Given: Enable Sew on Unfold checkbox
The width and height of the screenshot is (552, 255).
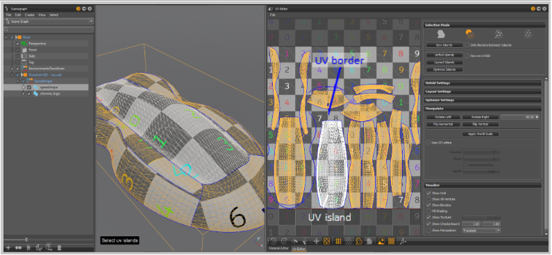Looking at the screenshot, I should point(467,55).
